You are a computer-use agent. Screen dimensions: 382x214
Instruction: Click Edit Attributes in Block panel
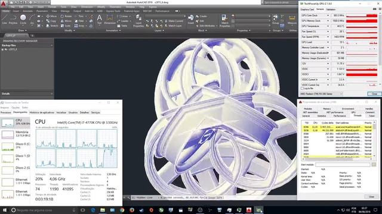[207, 26]
